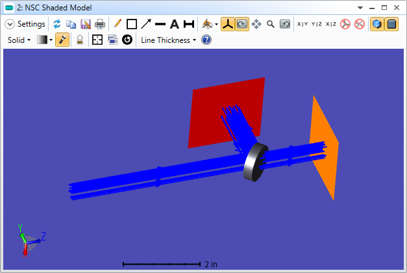The width and height of the screenshot is (407, 273).
Task: Expand the Settings chevron
Action: (10, 24)
